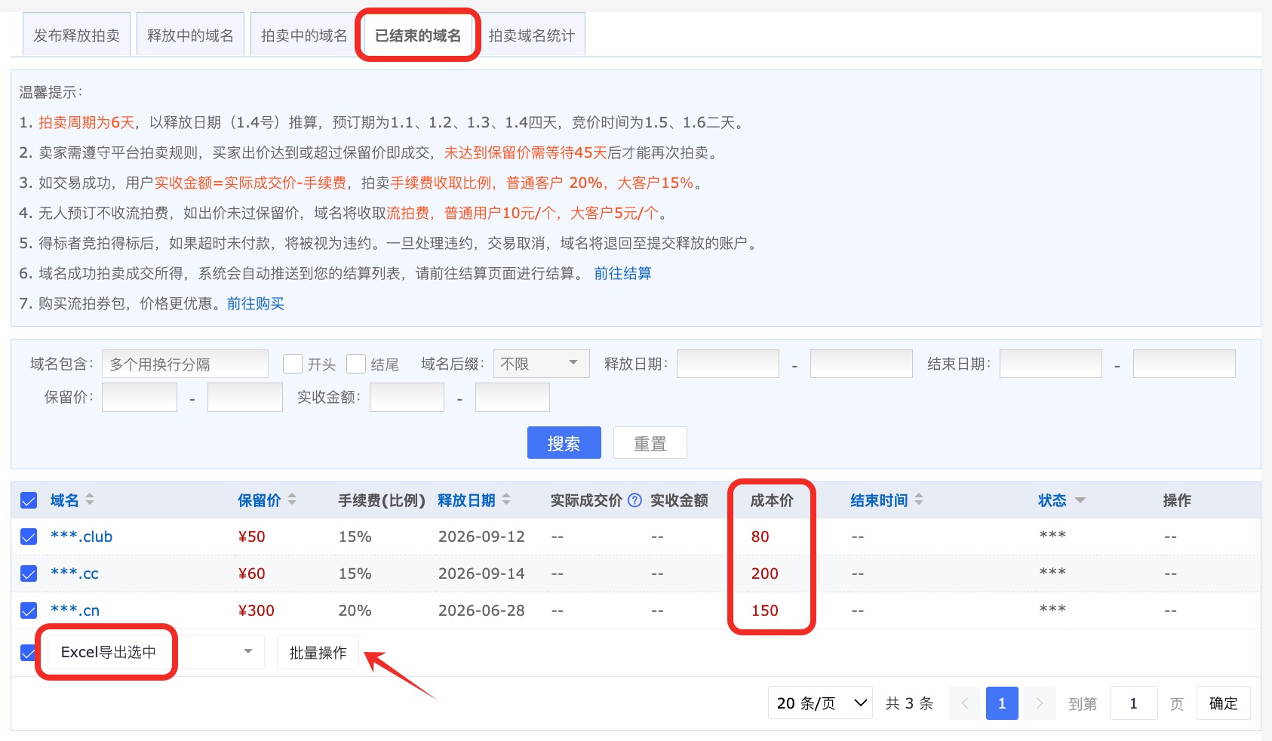This screenshot has height=741, width=1272.
Task: Open the 状态 filter triangle
Action: tap(1080, 500)
